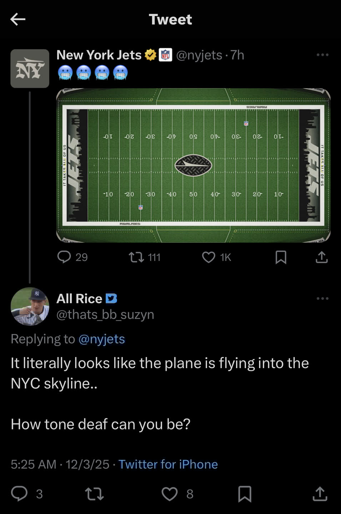This screenshot has height=514, width=341.
Task: Open New York Jets profile avatar
Action: tap(30, 69)
